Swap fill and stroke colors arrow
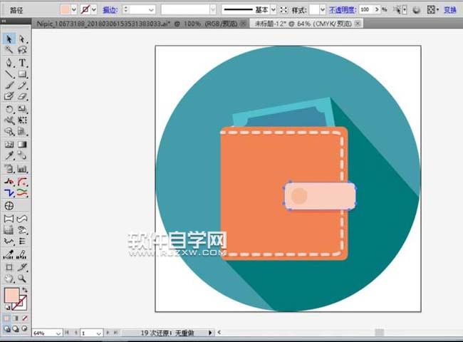 [x=25, y=290]
